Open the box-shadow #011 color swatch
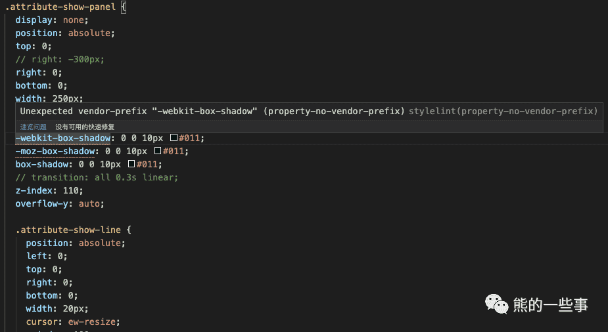The width and height of the screenshot is (608, 332). [131, 164]
